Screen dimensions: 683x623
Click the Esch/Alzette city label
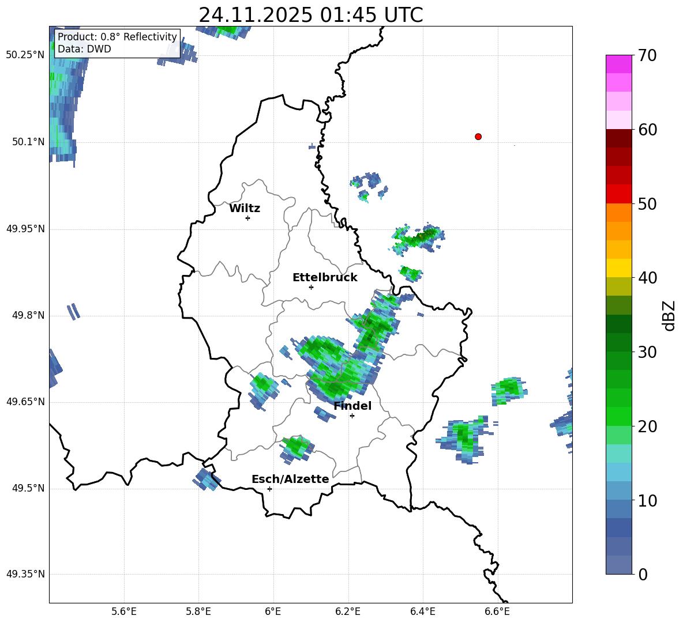click(x=290, y=479)
